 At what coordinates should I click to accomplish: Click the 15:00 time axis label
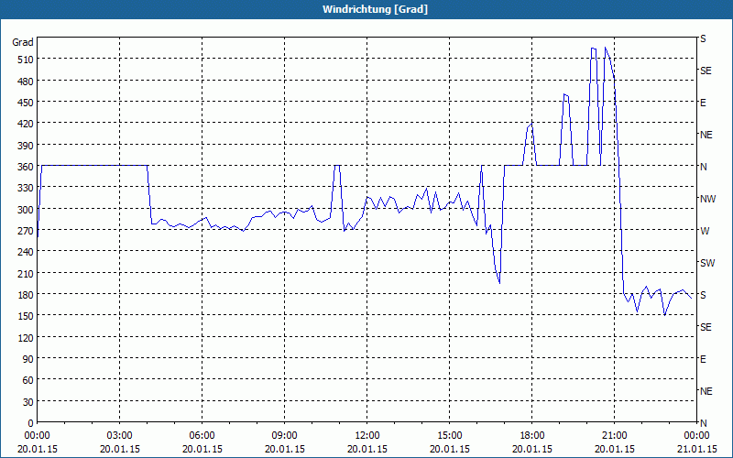pos(449,436)
